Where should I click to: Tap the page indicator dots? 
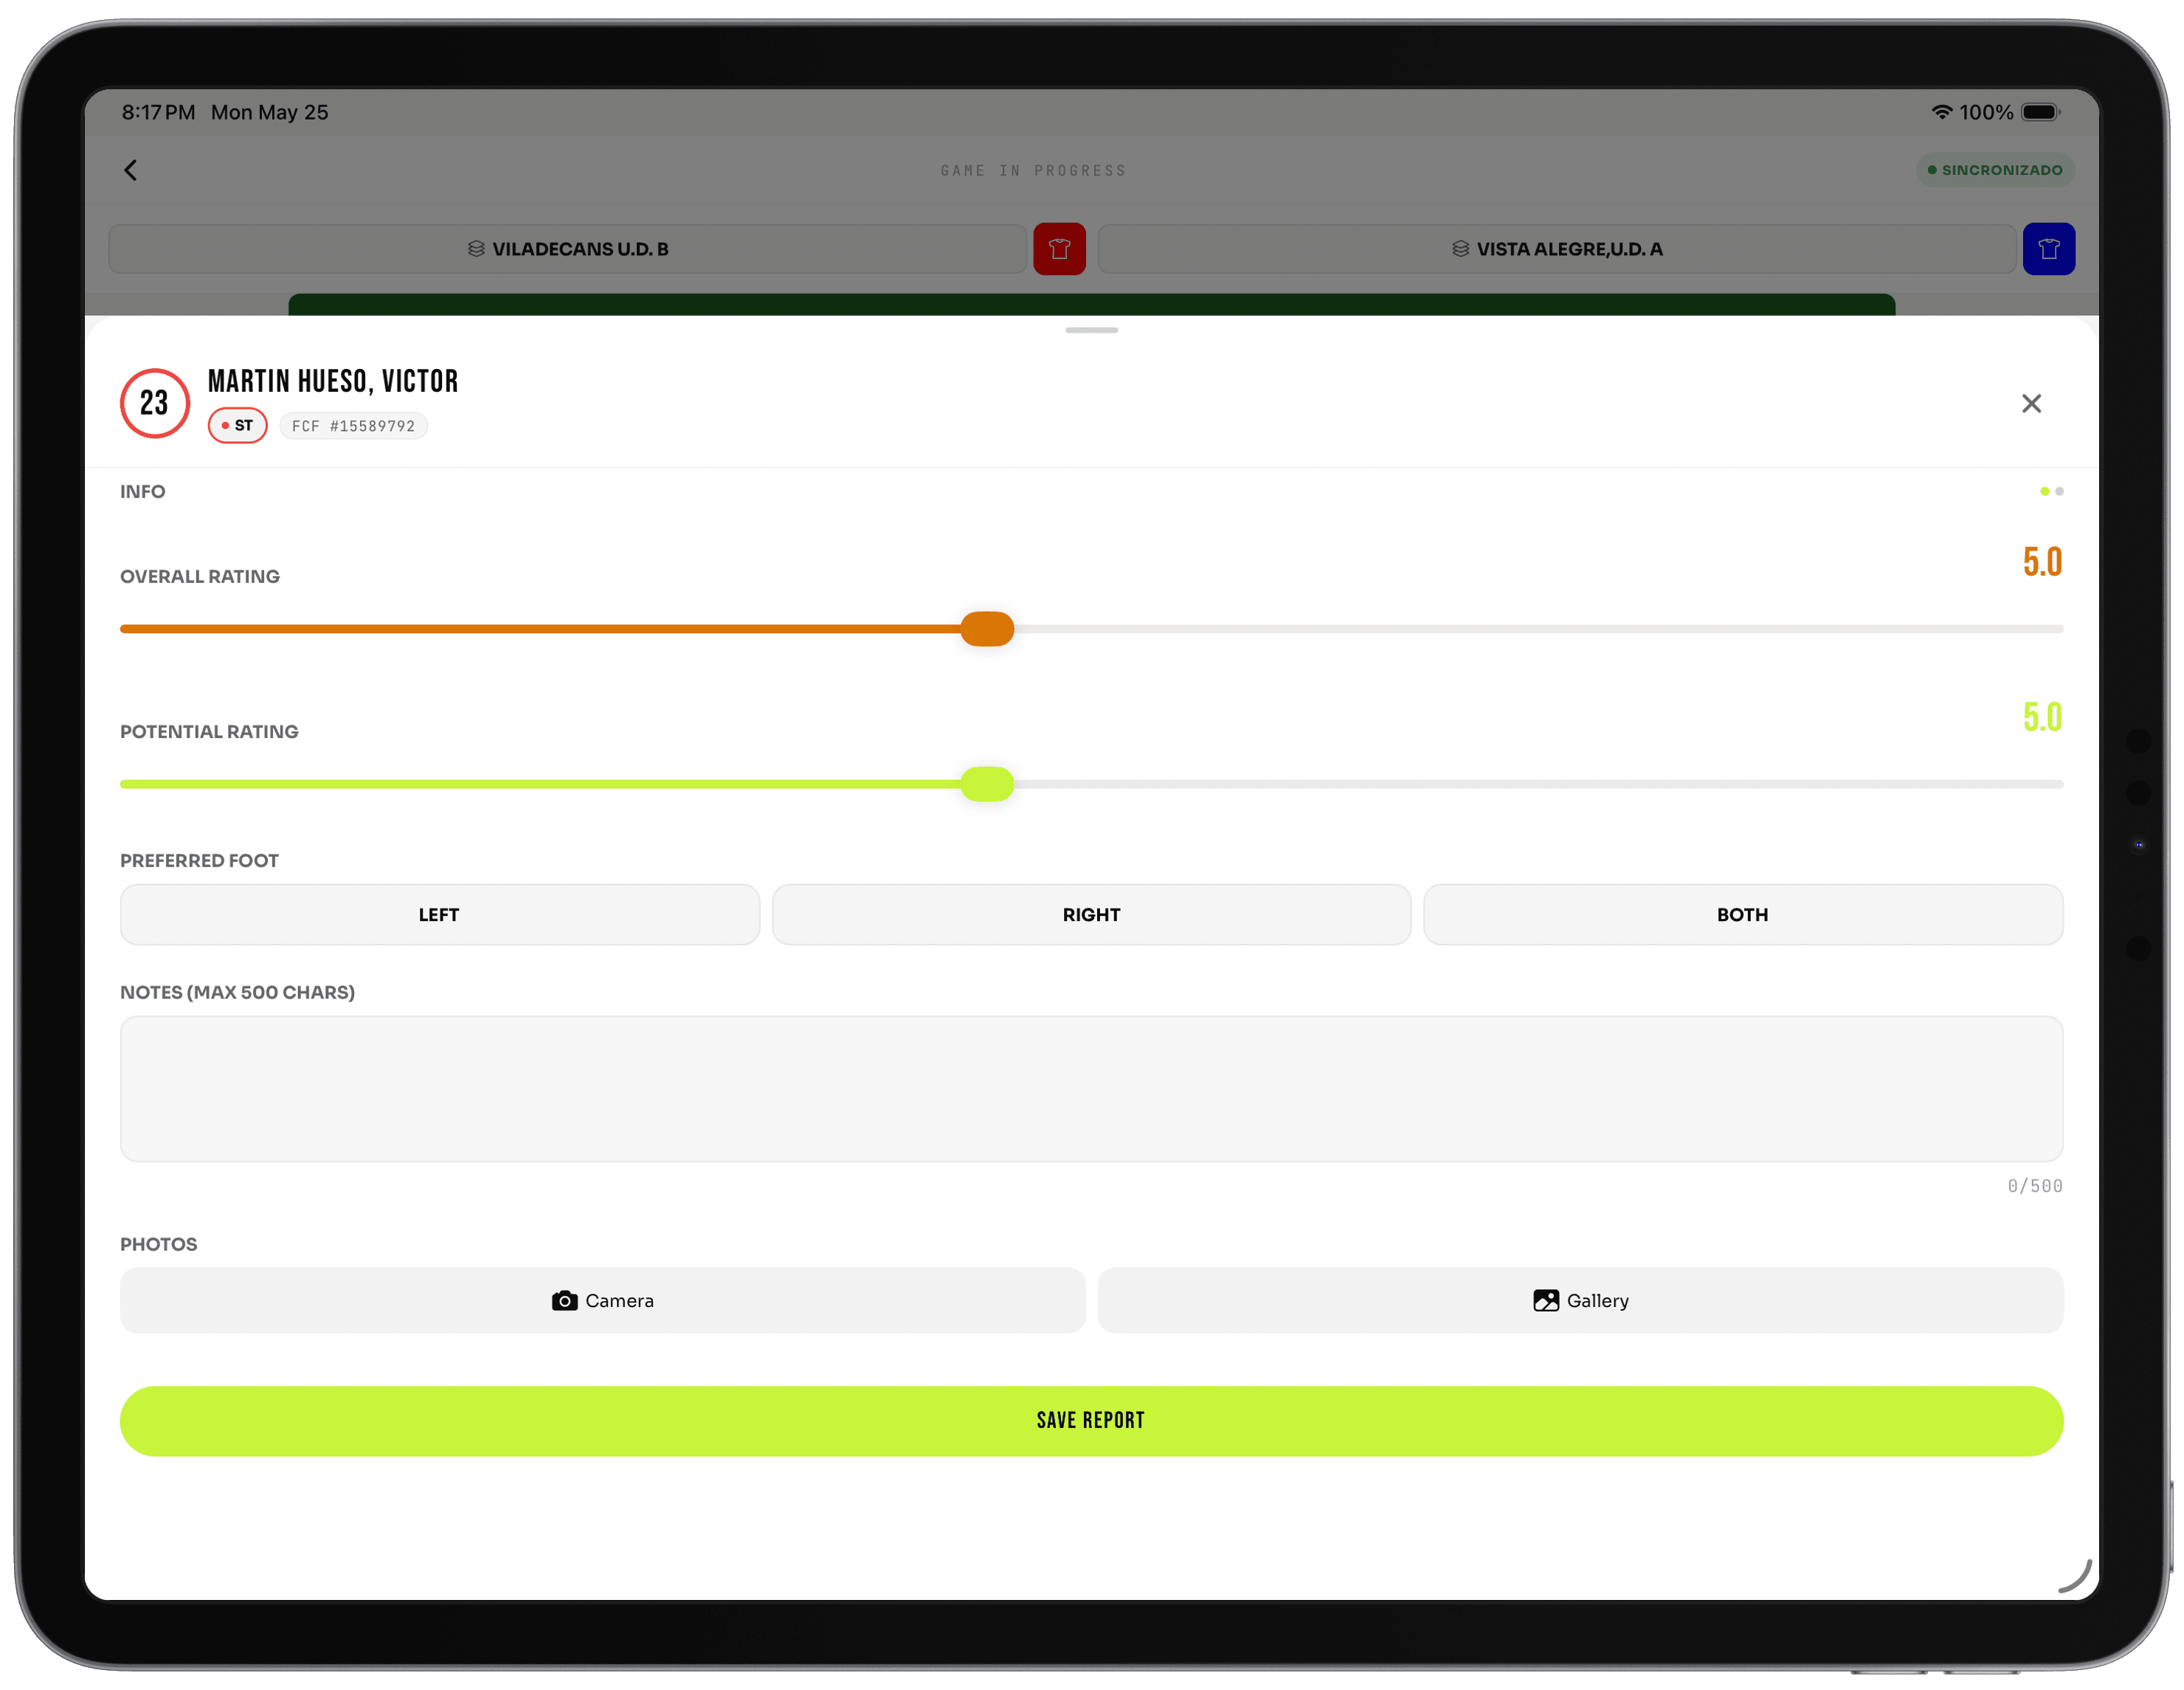pos(2051,491)
